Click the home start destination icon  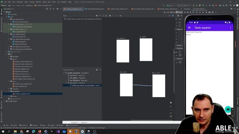point(110,16)
